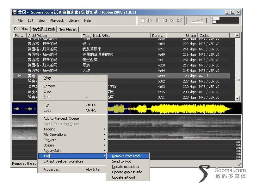Screen dimensions: 253x189
Task: Click Add to Playback Queue
Action: 73,118
